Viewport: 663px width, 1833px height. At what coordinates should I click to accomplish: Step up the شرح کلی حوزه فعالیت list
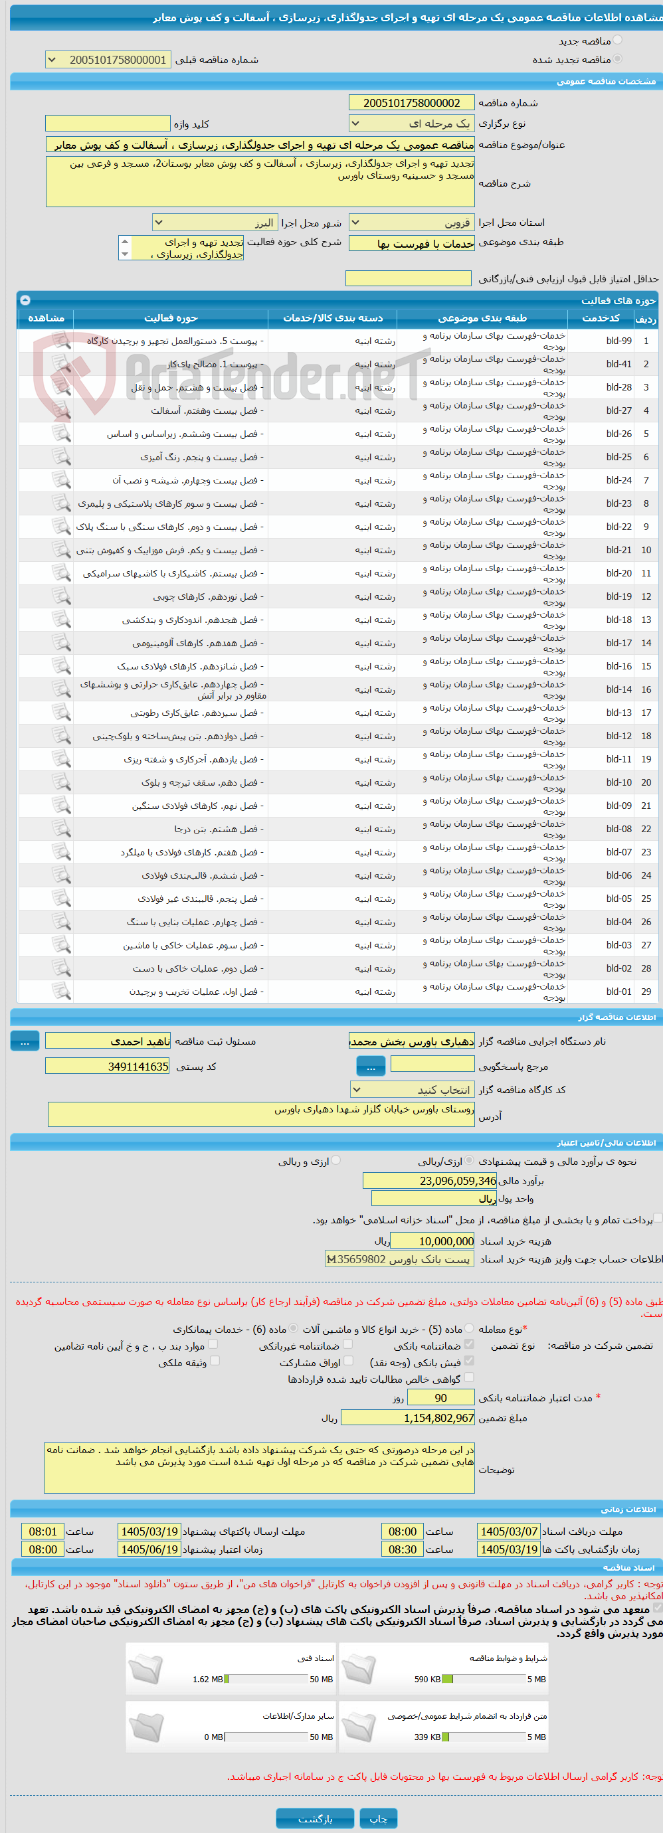point(125,241)
